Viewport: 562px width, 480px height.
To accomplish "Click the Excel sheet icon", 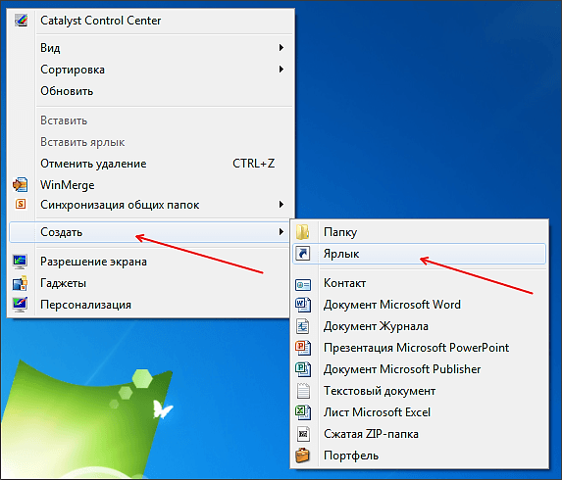I will point(303,412).
